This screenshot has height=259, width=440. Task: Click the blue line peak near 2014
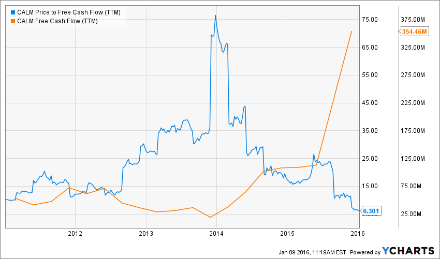(x=215, y=15)
